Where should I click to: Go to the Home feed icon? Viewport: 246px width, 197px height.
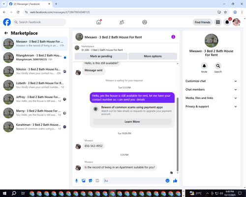tap(99, 22)
